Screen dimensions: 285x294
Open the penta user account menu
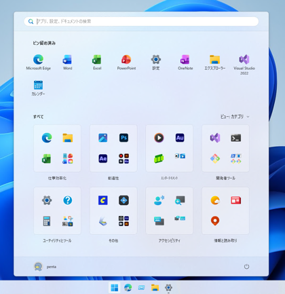point(45,267)
